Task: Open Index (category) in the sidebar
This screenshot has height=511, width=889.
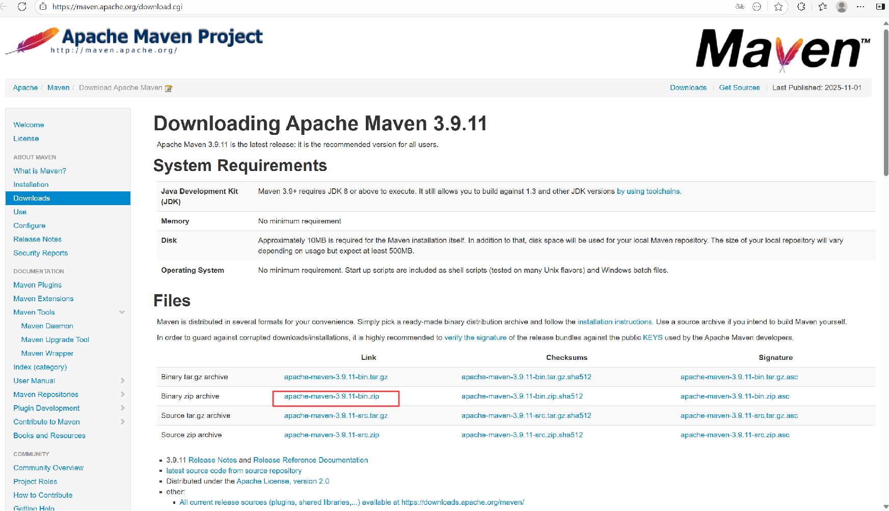Action: click(x=40, y=367)
